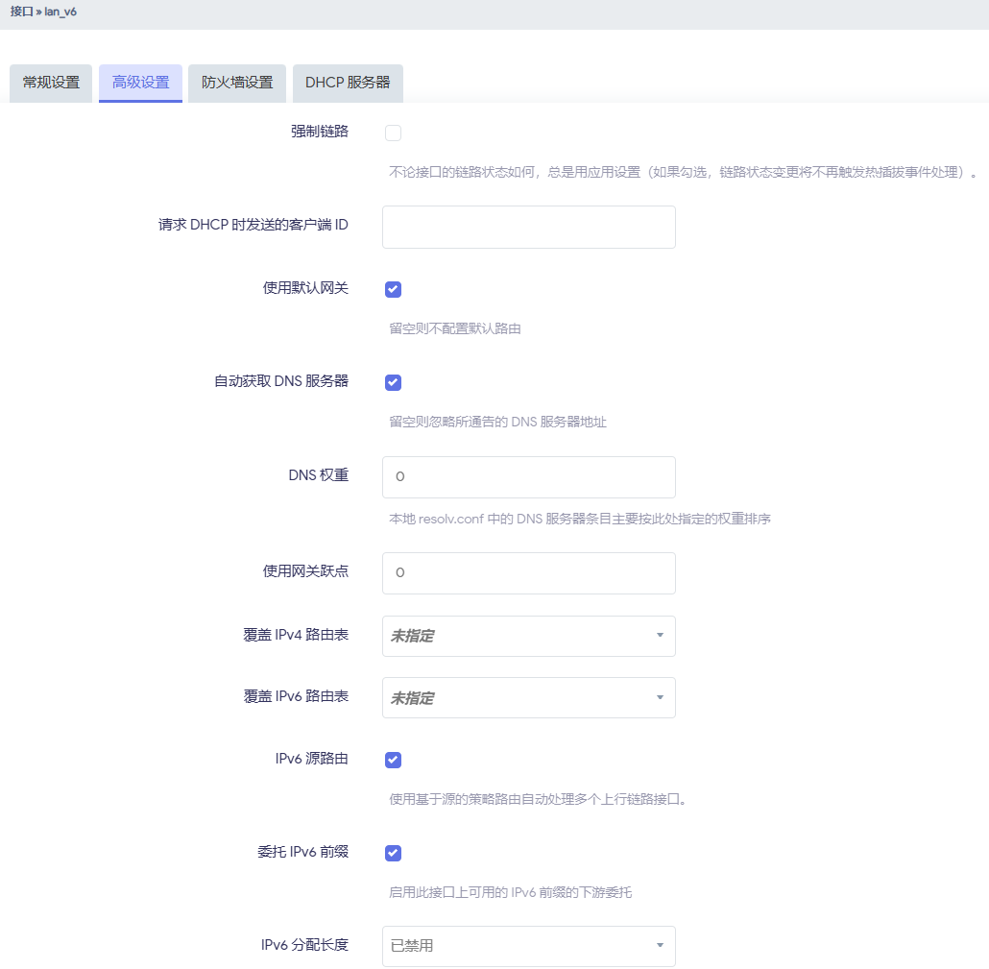Uncheck 自动获取 DNS 服务器
This screenshot has width=989, height=969.
tap(393, 382)
